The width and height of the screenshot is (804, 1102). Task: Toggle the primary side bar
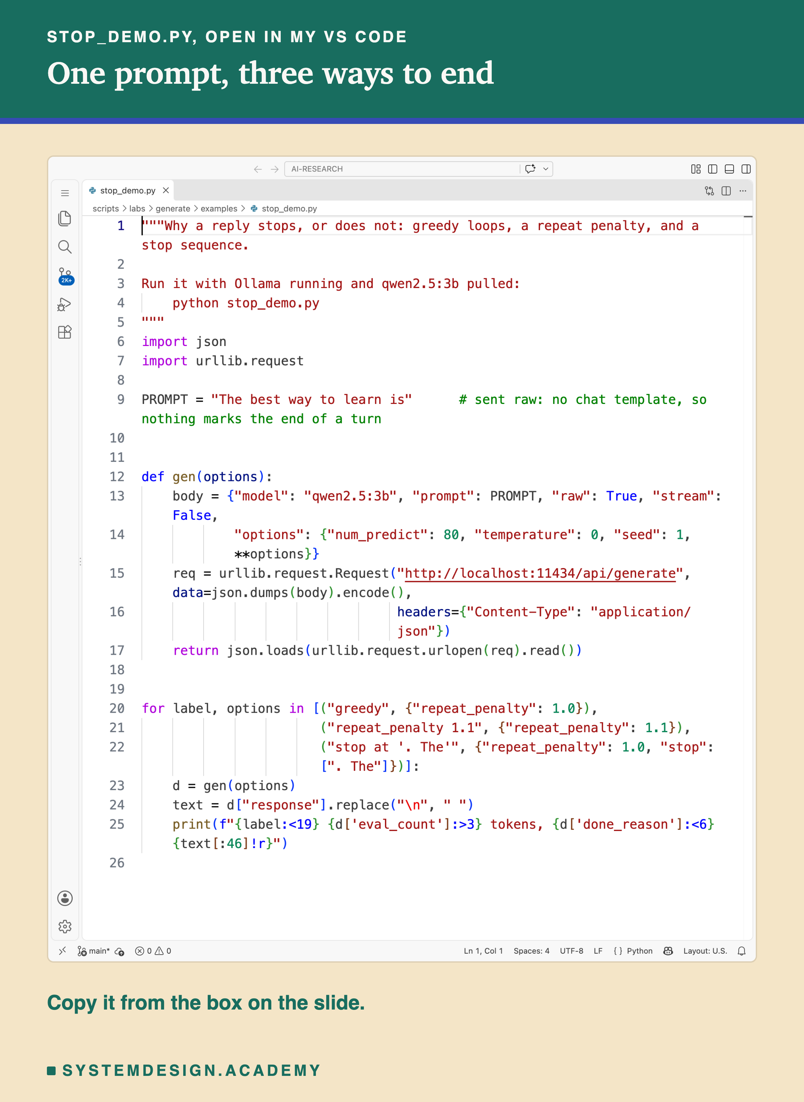[713, 169]
